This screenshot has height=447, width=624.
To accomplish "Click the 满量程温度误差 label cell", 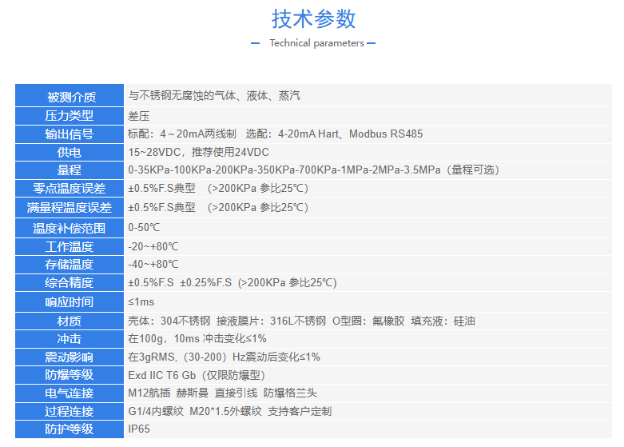I will coord(70,207).
